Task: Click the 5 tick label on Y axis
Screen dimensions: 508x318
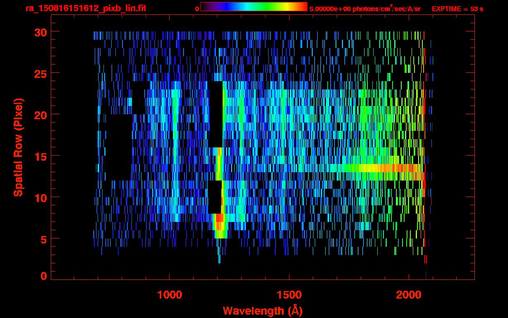Action: coord(43,239)
